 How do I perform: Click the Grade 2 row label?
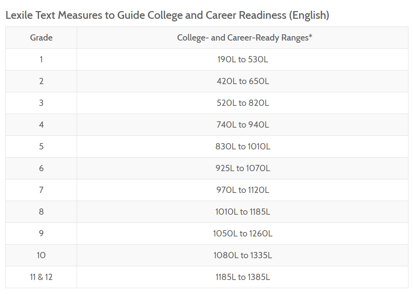[41, 81]
